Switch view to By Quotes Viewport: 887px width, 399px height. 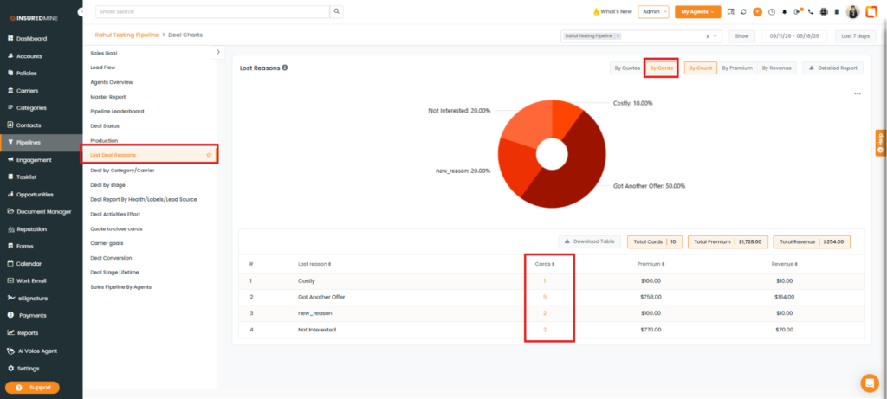point(627,68)
